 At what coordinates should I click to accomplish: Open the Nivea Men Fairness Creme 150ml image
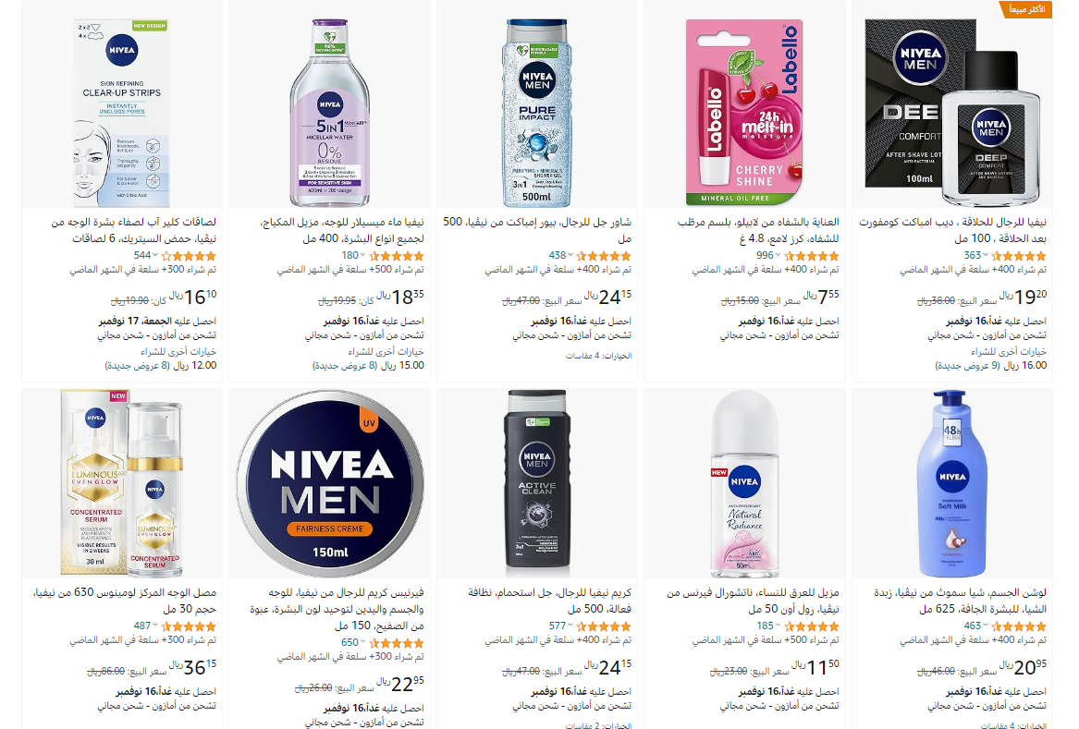tap(330, 483)
